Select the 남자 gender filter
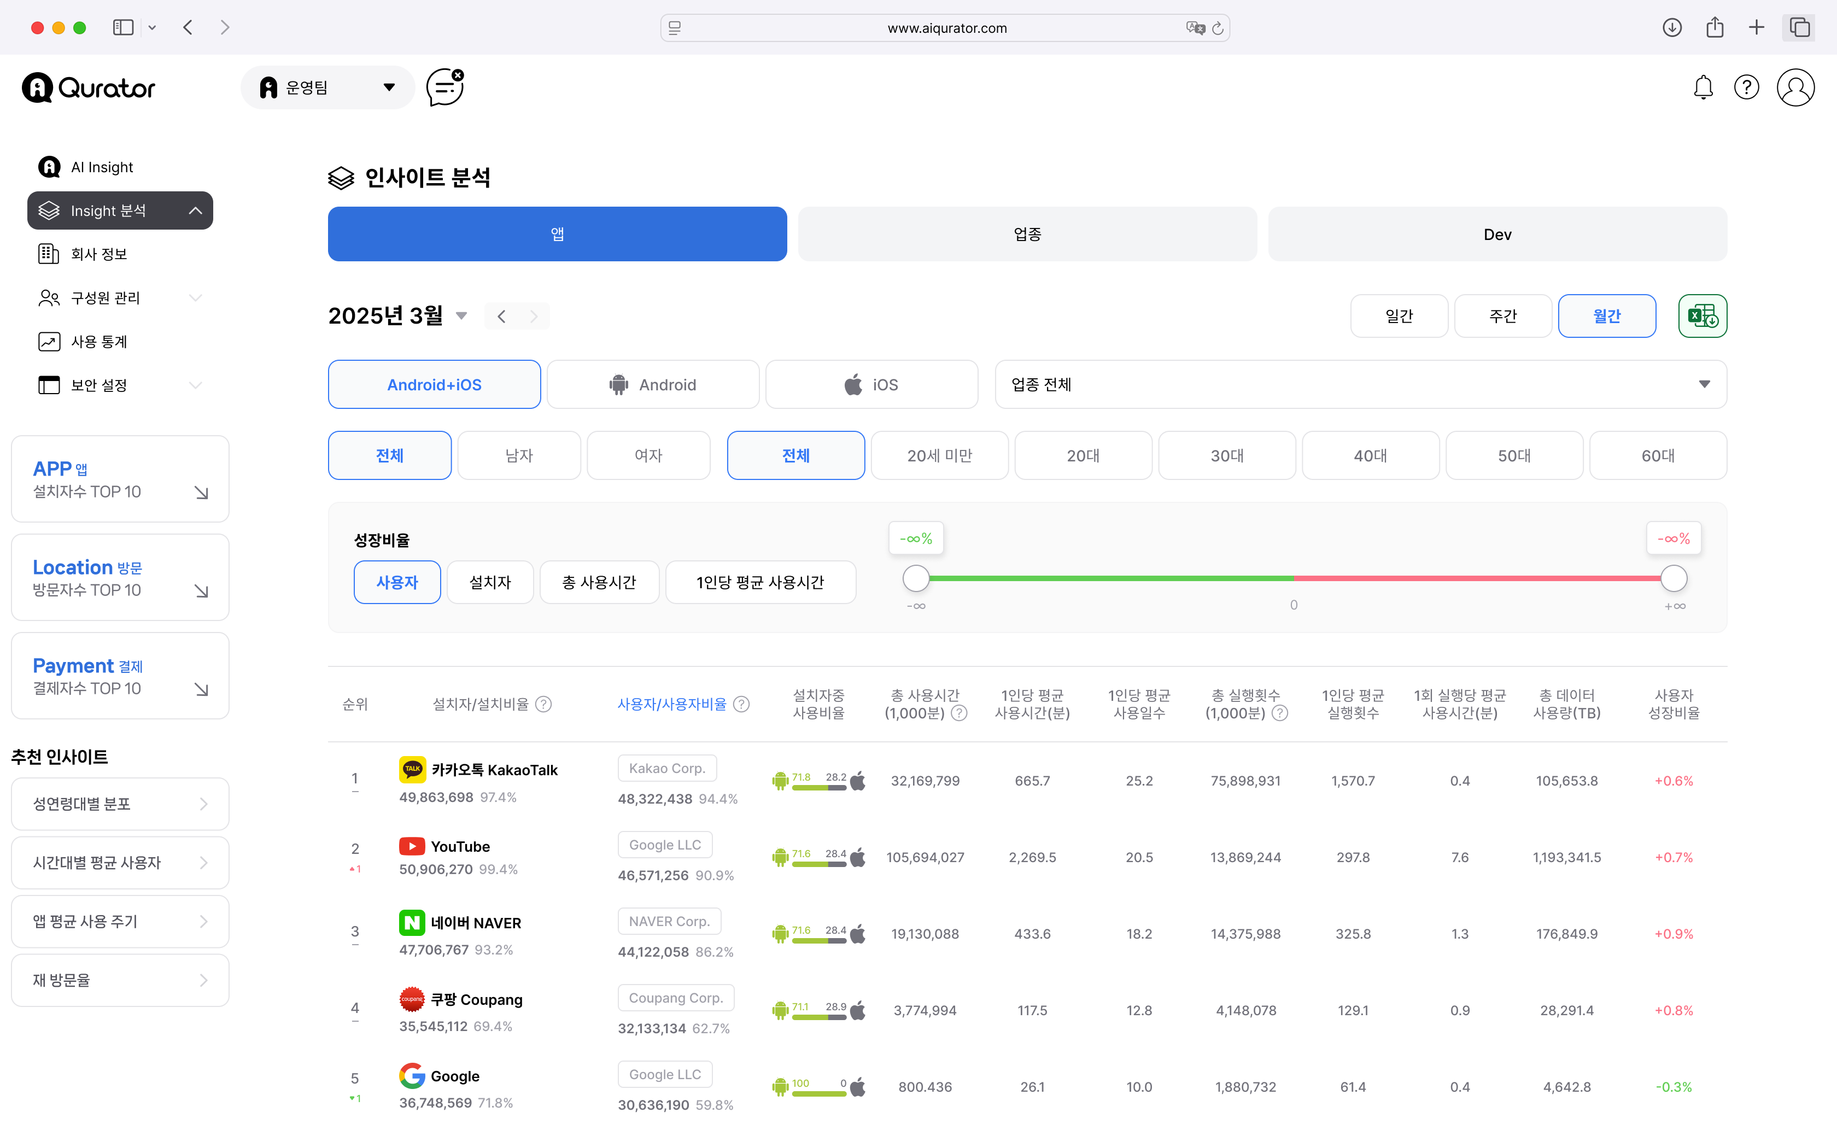Screen dimensions: 1837x1136 click(x=518, y=455)
